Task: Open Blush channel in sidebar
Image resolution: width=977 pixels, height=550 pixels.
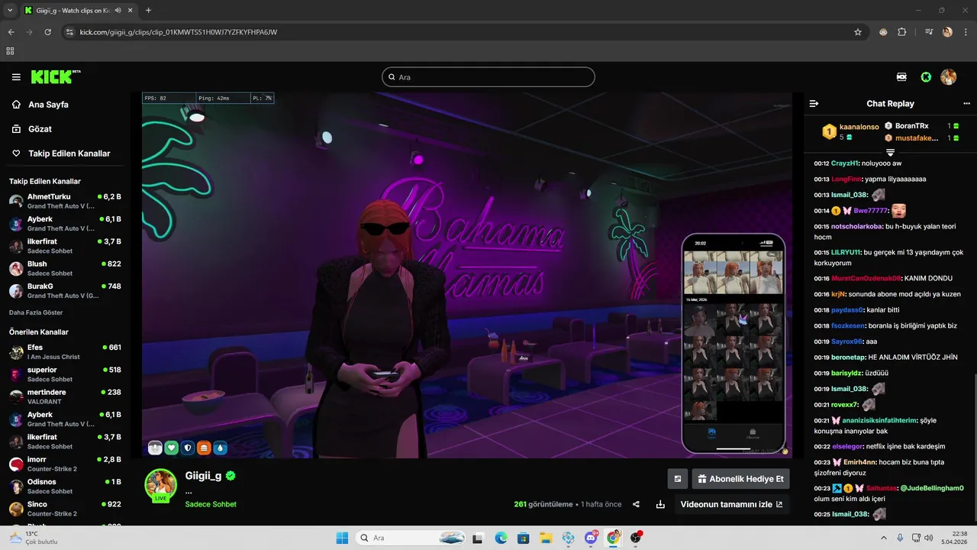Action: [64, 268]
